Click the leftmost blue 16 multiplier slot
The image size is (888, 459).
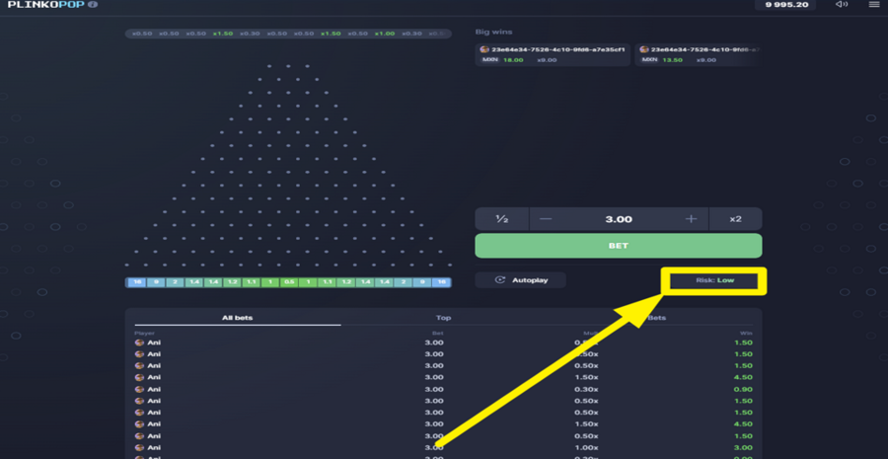pos(137,282)
